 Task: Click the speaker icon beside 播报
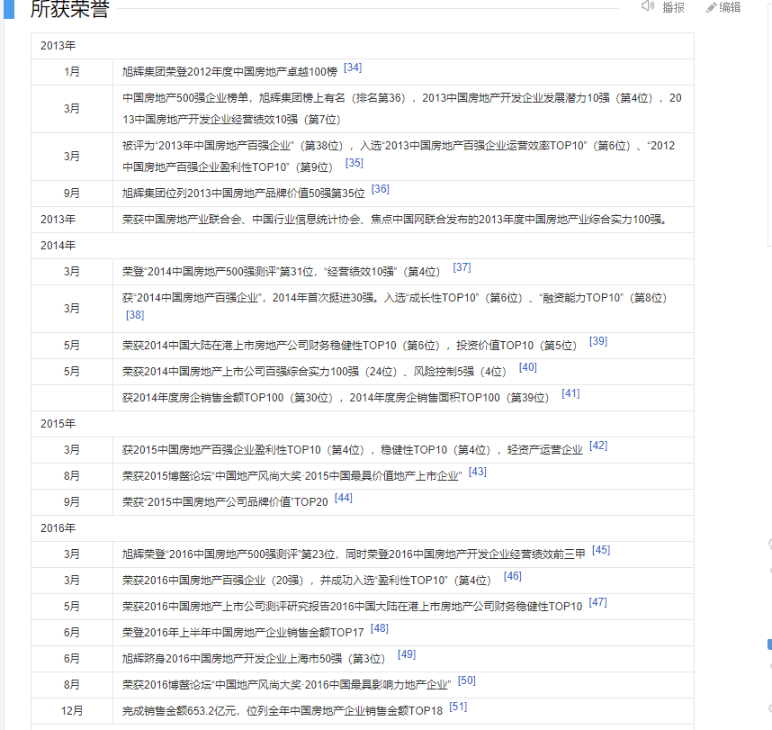pyautogui.click(x=648, y=6)
